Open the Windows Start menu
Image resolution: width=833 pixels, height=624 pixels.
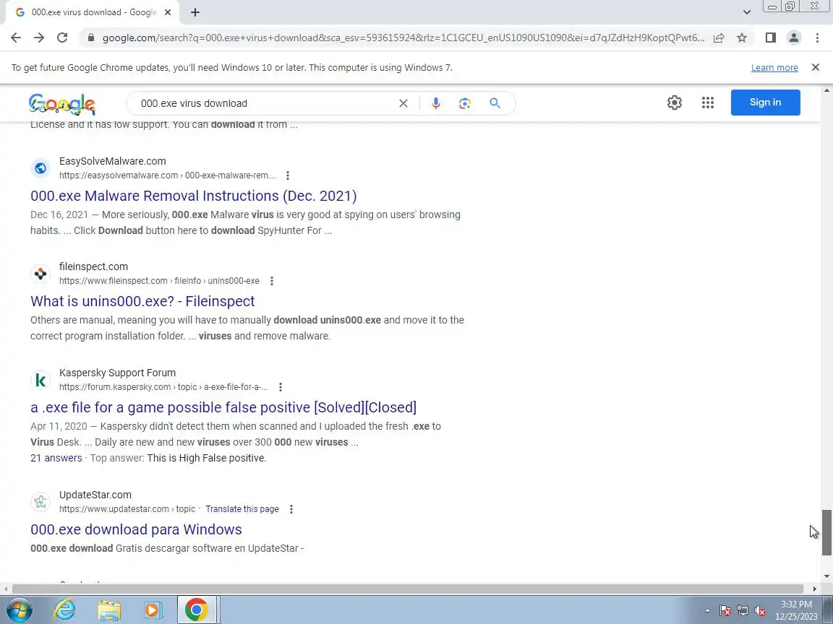[19, 610]
